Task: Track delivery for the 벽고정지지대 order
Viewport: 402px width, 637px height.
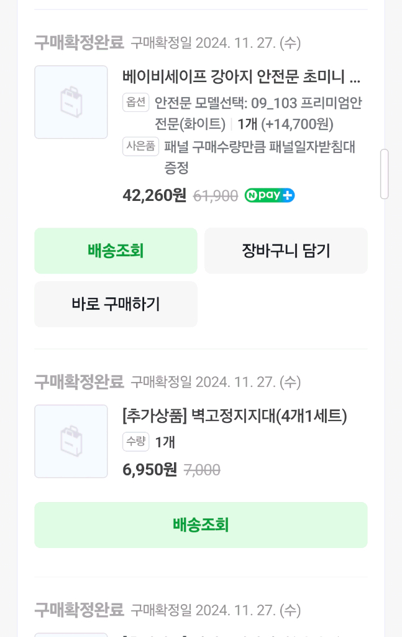Action: 201,525
